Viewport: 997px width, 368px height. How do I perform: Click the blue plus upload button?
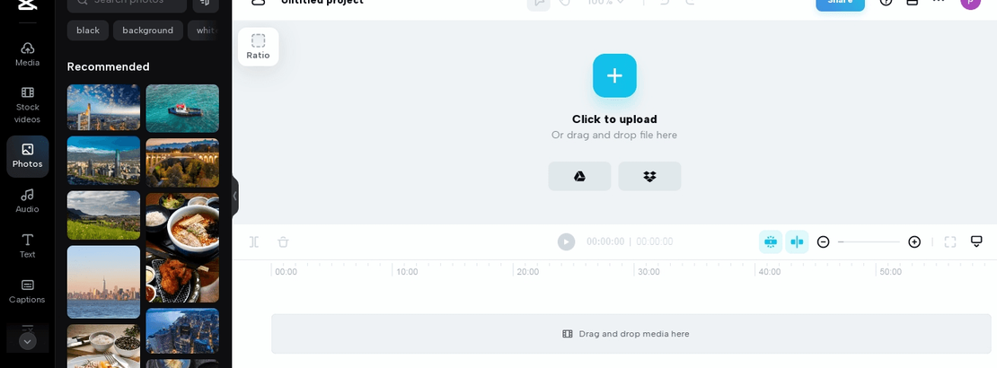pos(614,75)
